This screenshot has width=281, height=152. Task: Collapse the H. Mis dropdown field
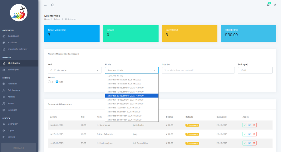(x=131, y=70)
